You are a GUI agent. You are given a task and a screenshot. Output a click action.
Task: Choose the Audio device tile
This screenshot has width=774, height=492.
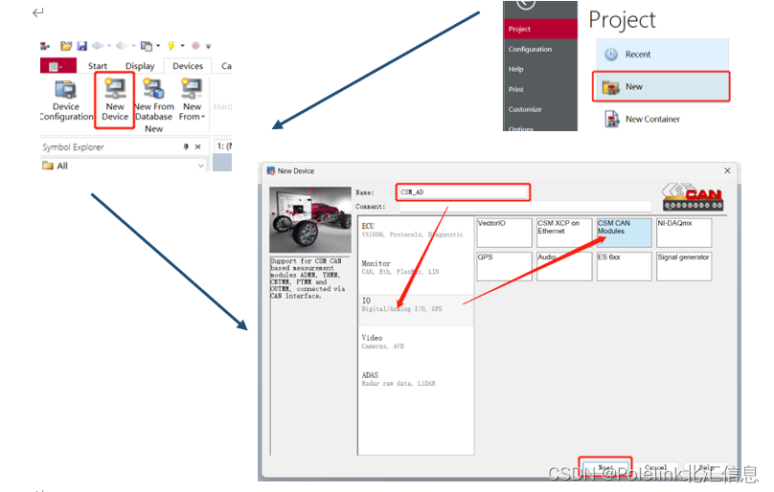(564, 266)
